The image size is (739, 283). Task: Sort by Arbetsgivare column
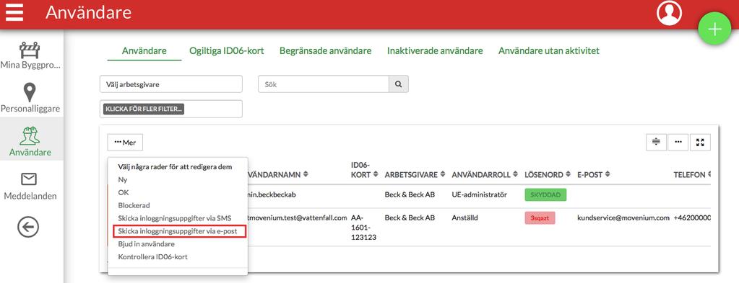coord(415,174)
